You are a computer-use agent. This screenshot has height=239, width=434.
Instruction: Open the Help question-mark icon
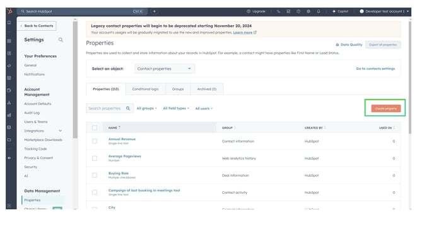coord(298,11)
